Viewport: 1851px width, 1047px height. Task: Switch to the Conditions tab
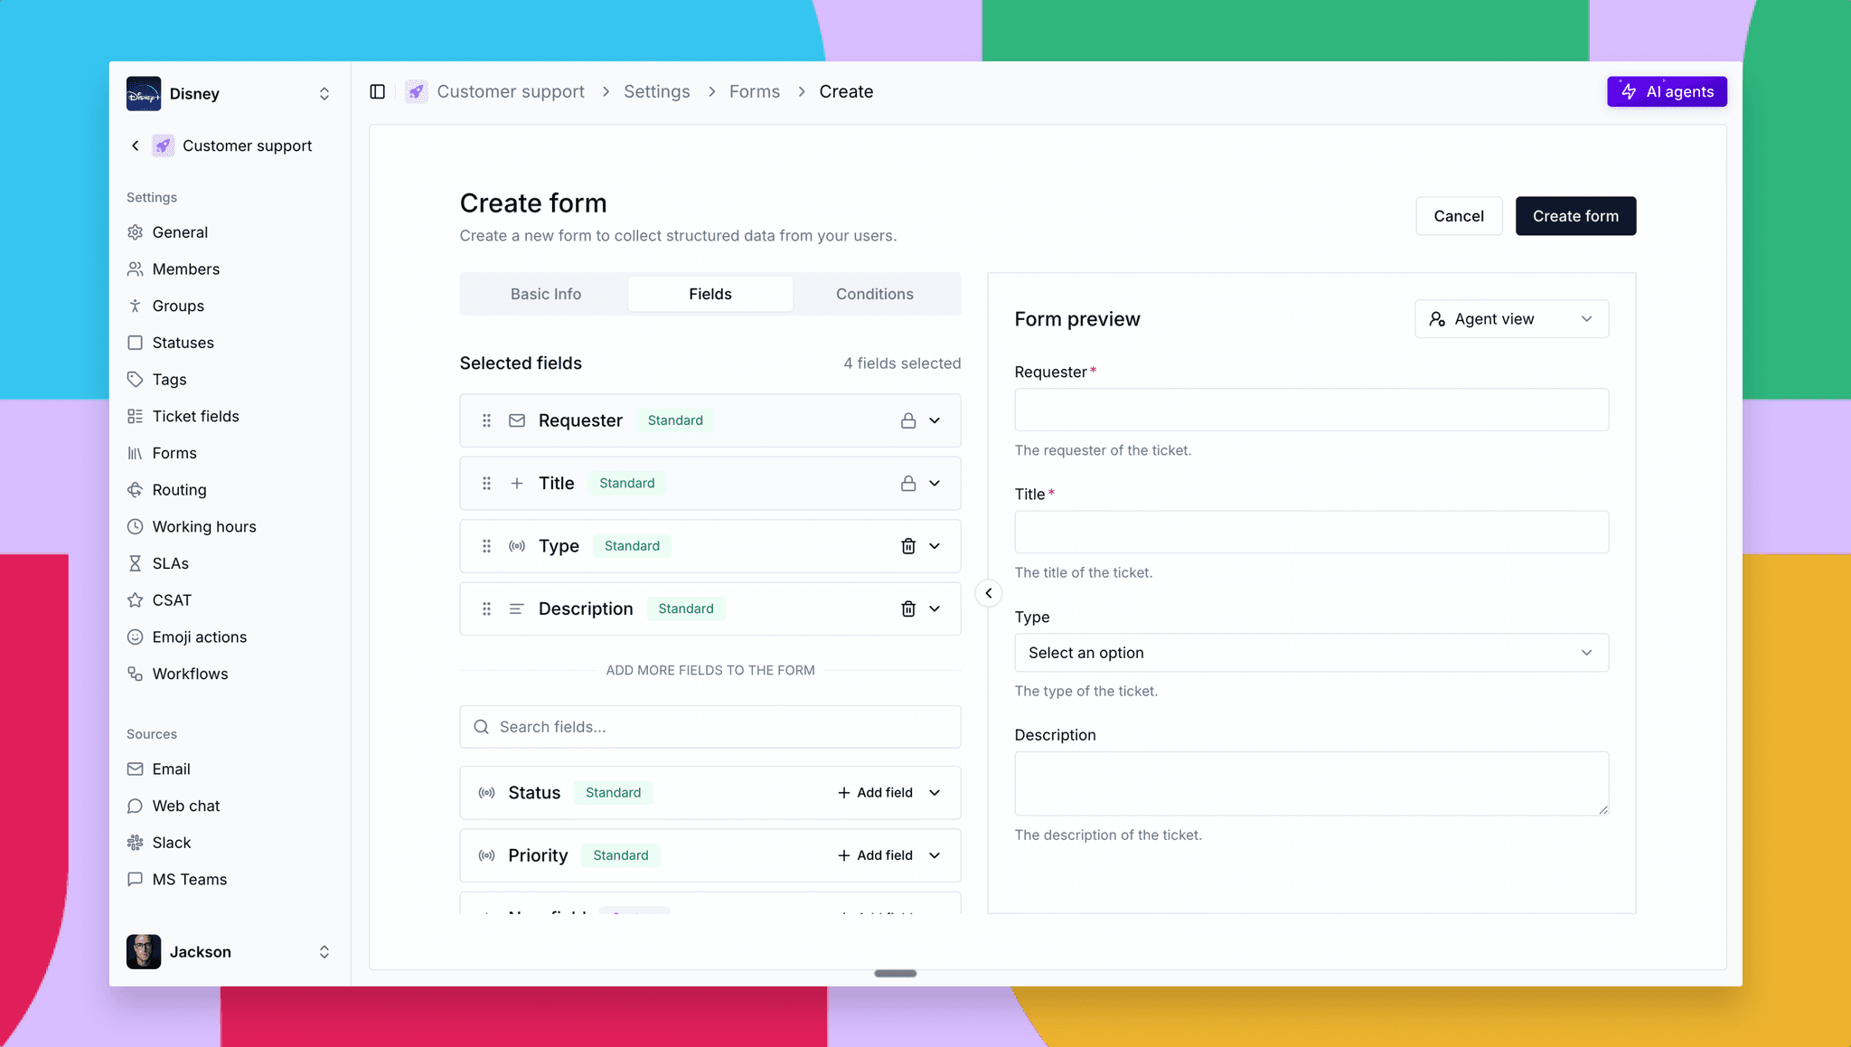tap(874, 294)
